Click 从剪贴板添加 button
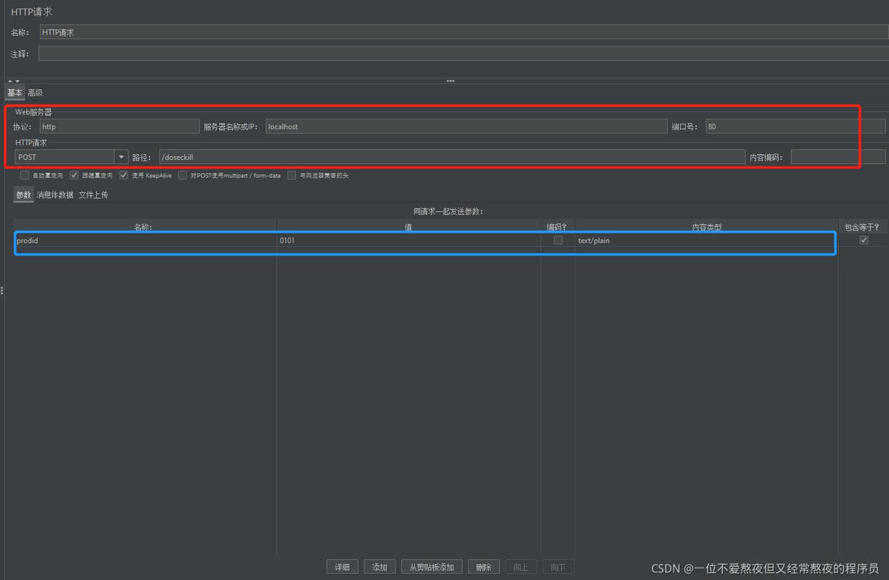The width and height of the screenshot is (889, 580). [x=432, y=567]
